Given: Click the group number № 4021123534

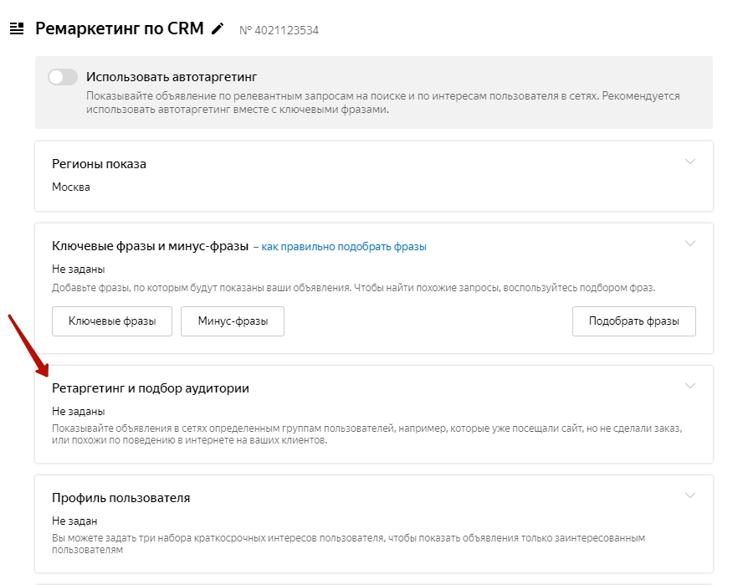Looking at the screenshot, I should tap(279, 31).
